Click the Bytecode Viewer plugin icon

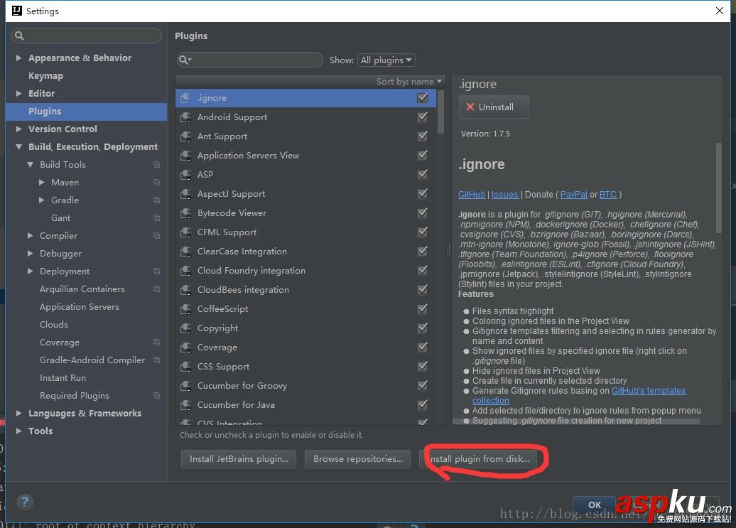click(x=185, y=213)
